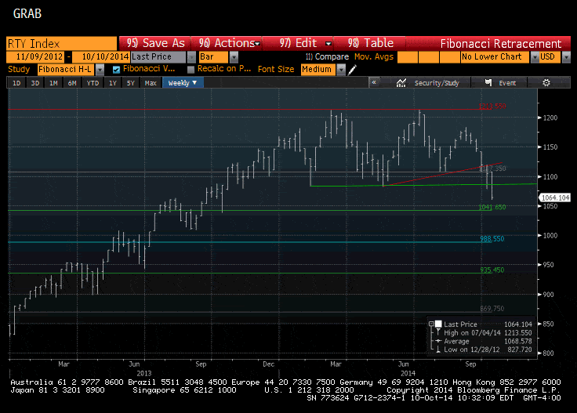
Task: Collapse the legend tree box toggle
Action: point(430,324)
